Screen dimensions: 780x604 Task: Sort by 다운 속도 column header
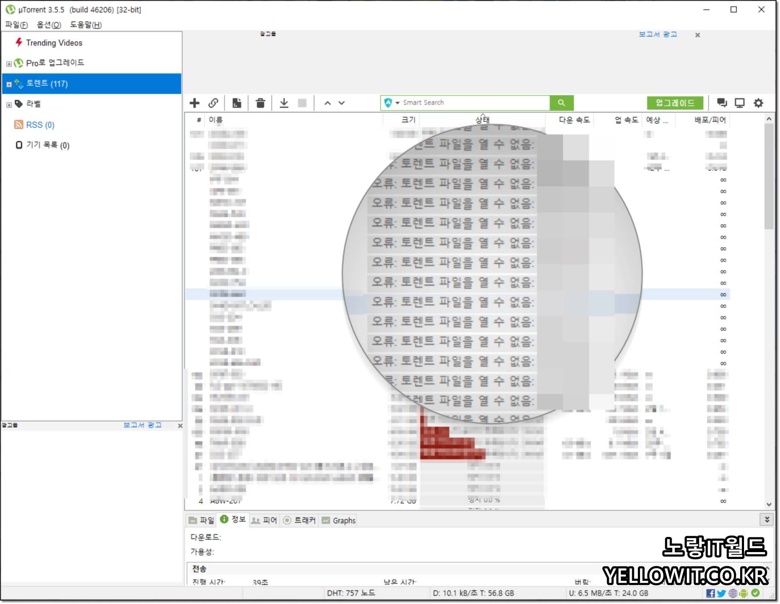point(569,120)
